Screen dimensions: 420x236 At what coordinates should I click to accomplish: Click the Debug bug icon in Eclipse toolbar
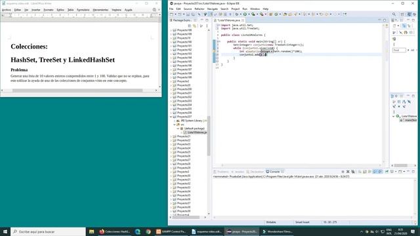(x=237, y=14)
